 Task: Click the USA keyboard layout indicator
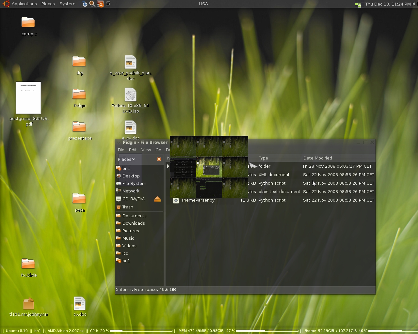(x=203, y=4)
